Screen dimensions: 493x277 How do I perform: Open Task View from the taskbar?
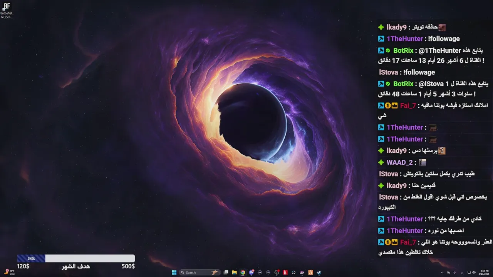click(226, 272)
